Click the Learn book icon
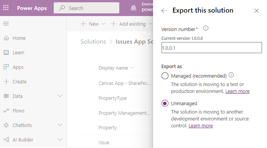 click(x=6, y=52)
